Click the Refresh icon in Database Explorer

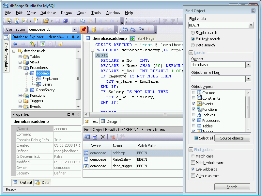point(42,44)
